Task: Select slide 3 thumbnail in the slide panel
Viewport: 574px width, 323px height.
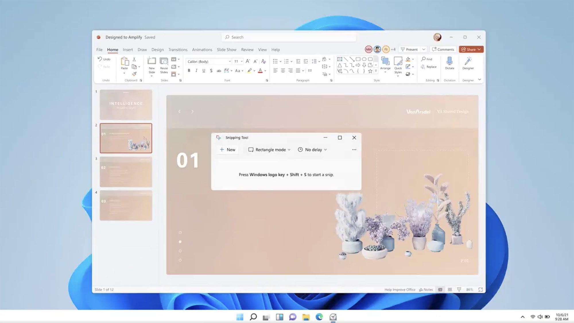Action: pyautogui.click(x=126, y=171)
